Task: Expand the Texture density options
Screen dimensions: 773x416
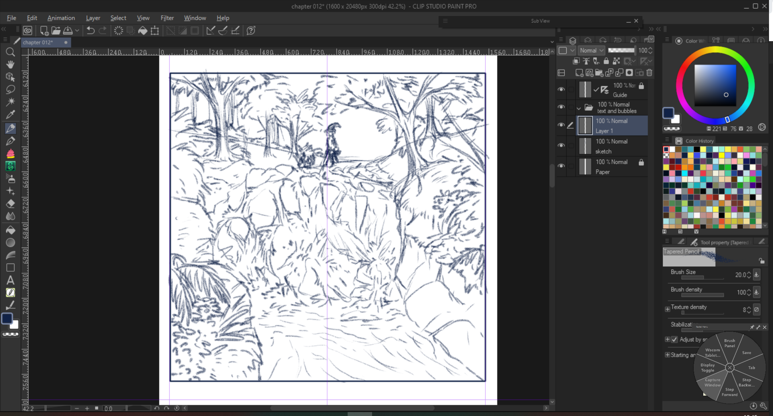Action: 667,309
